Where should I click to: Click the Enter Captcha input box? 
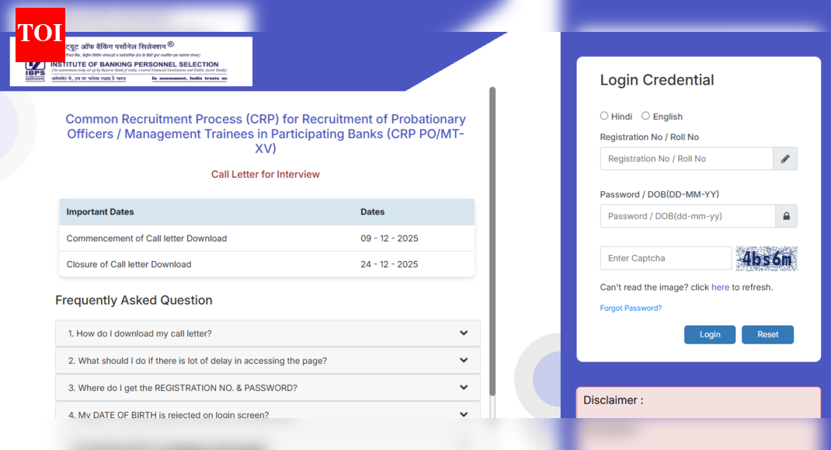click(x=664, y=257)
